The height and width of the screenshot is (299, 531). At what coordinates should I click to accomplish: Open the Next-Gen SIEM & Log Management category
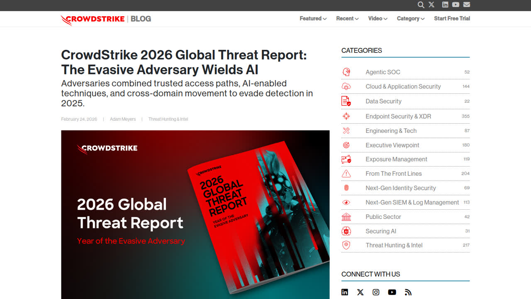(412, 203)
